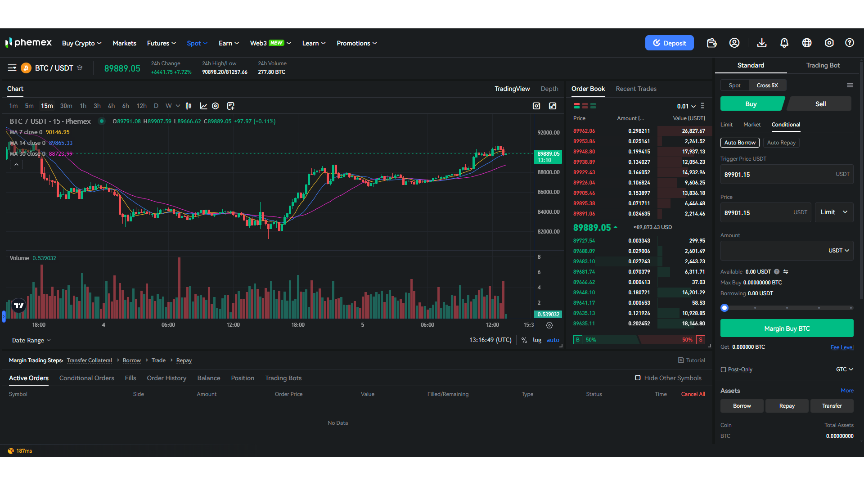Viewport: 864px width, 486px height.
Task: Switch to Spot trading mode
Action: pyautogui.click(x=734, y=85)
